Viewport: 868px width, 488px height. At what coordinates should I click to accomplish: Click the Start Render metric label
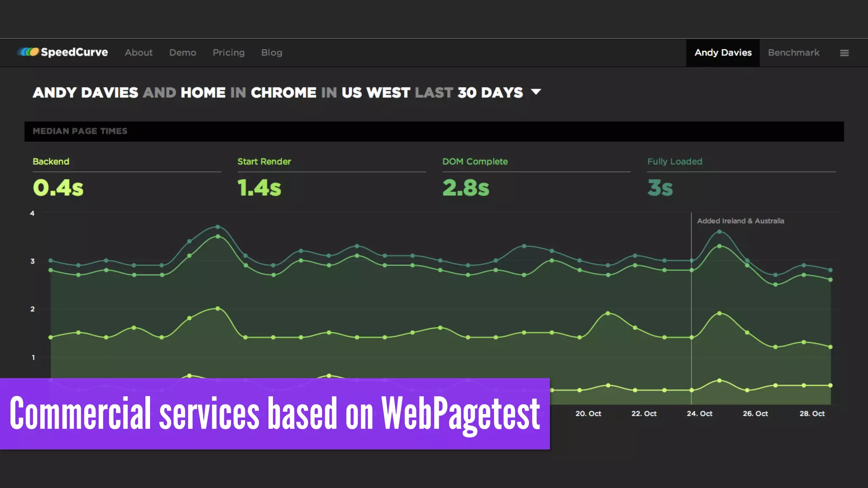pyautogui.click(x=264, y=161)
